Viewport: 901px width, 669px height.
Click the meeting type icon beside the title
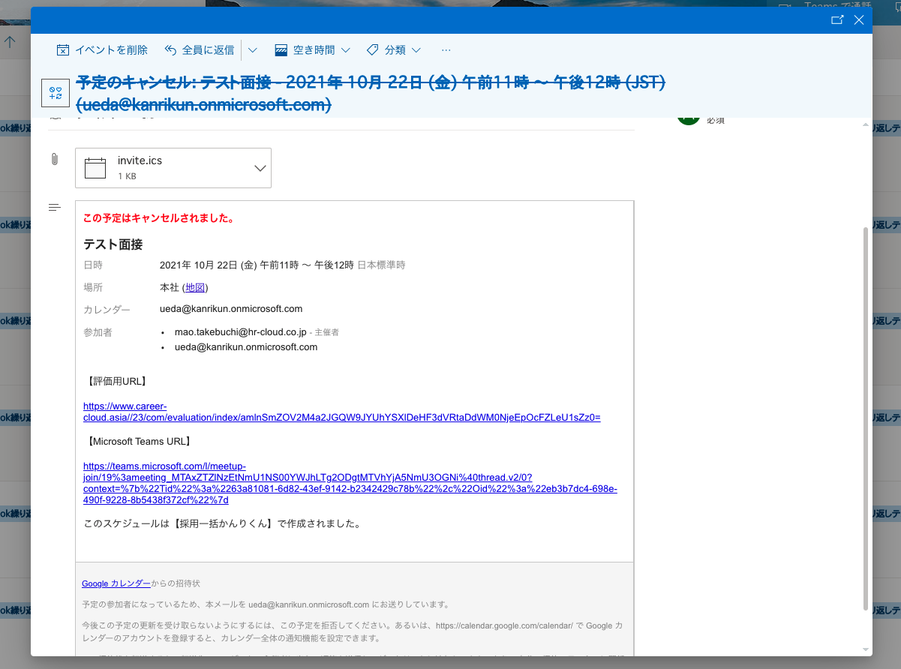[55, 93]
